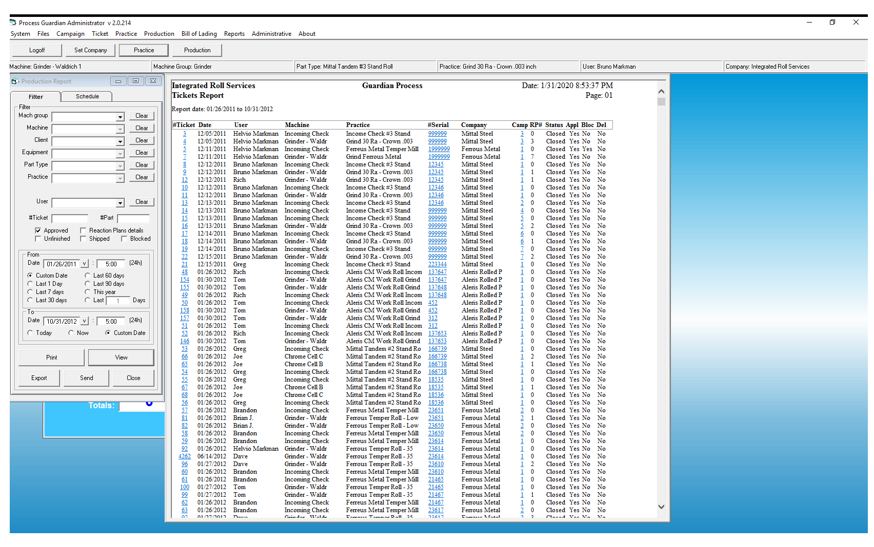
Task: Click the #Part input field
Action: pyautogui.click(x=133, y=219)
